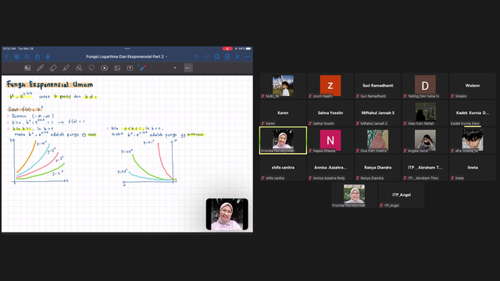Select the Eraser tool
Screen dimensions: 500x281
pos(53,68)
